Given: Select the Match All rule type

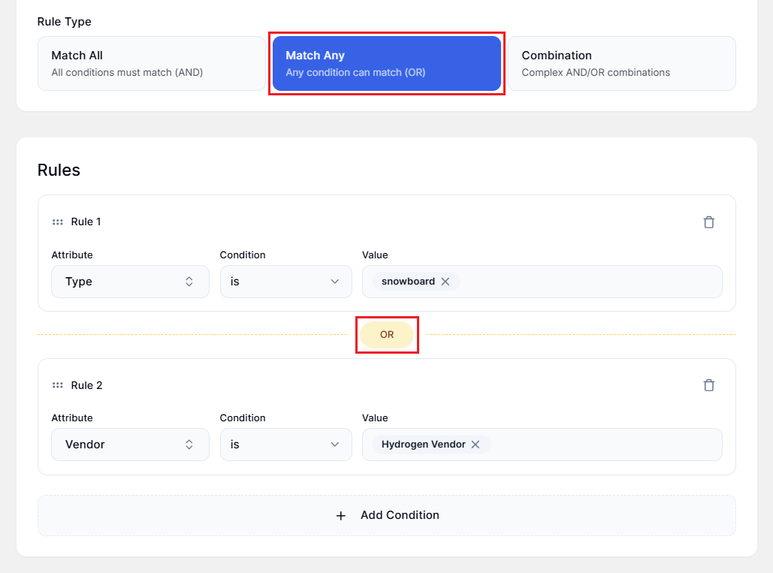Looking at the screenshot, I should [x=150, y=63].
